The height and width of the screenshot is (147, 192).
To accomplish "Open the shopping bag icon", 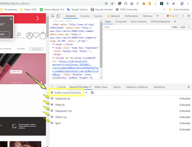I will point(43,36).
